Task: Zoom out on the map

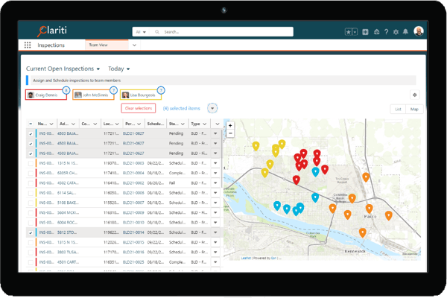Action: (231, 133)
